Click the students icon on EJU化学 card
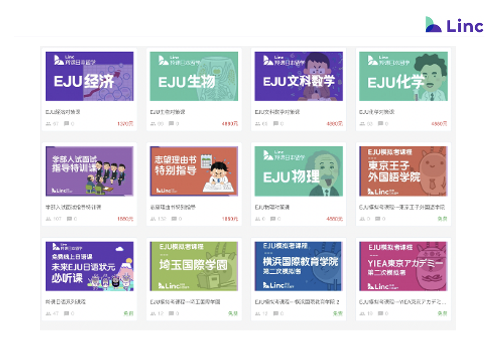Viewport: 497px width, 342px height. point(362,124)
